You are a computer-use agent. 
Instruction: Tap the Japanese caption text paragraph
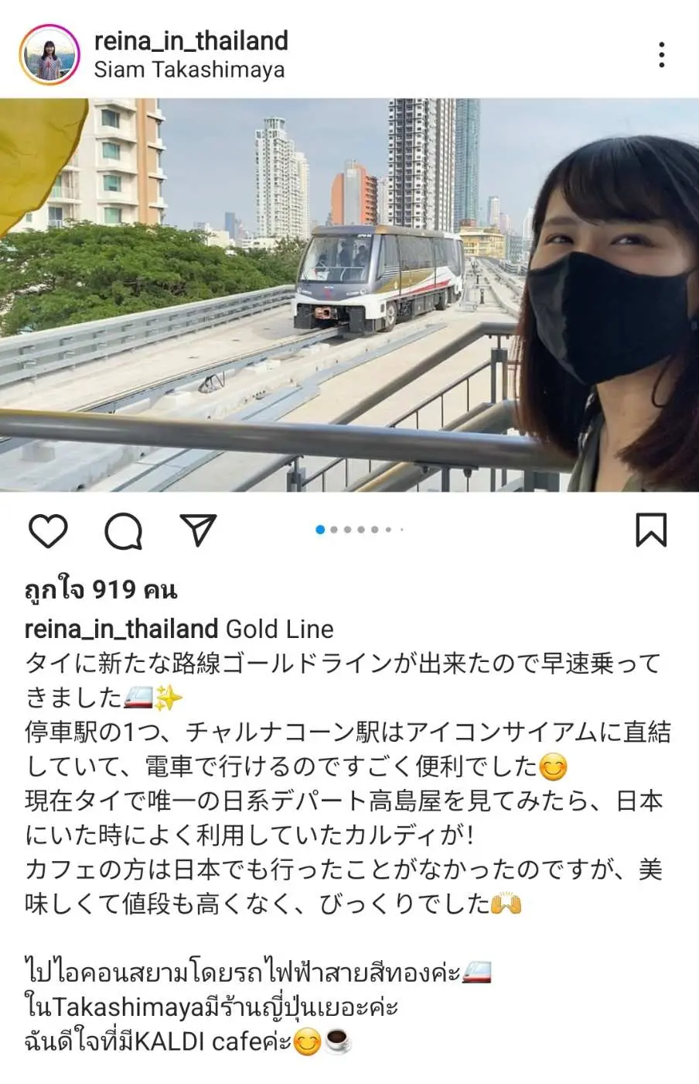click(x=347, y=784)
